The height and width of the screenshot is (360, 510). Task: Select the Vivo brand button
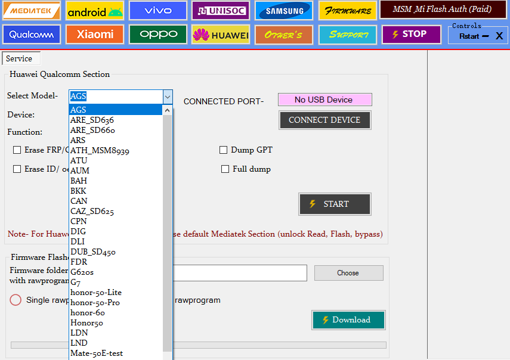(157, 11)
